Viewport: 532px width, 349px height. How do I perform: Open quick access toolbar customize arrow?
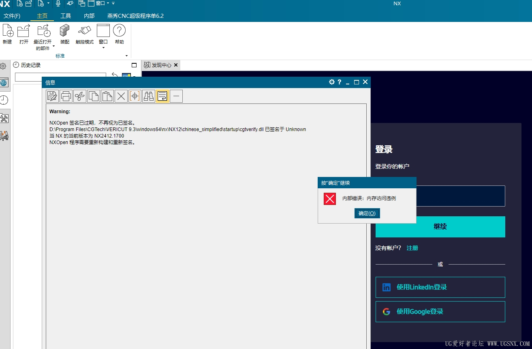point(113,3)
